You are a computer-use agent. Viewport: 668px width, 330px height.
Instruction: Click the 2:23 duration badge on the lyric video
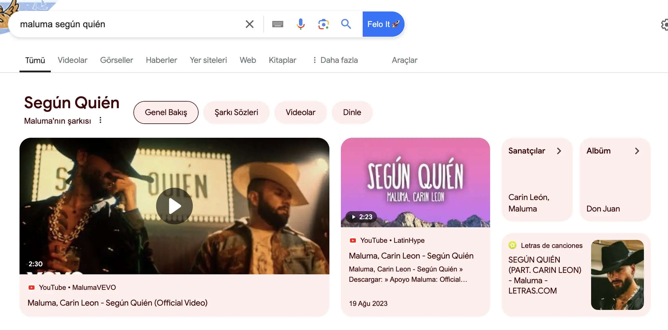tap(362, 217)
